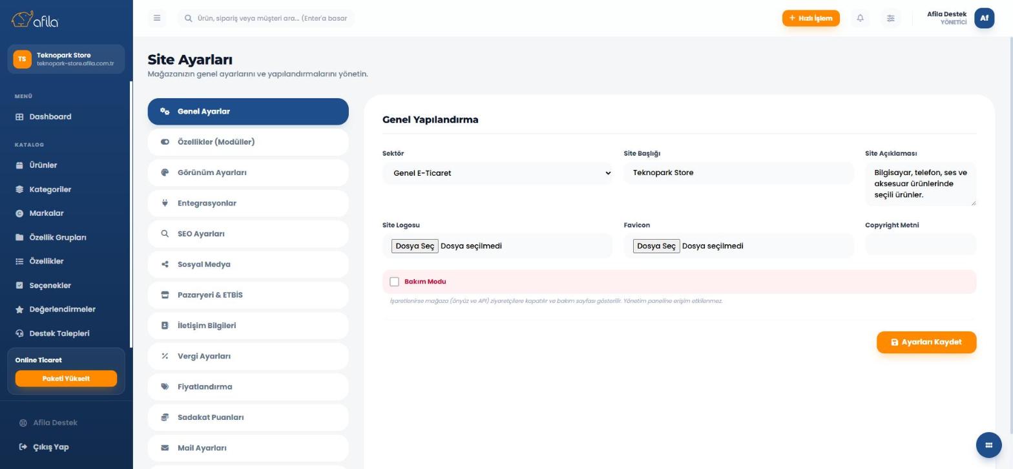Click the Site Başlığı input field
This screenshot has height=469, width=1013.
tap(738, 173)
